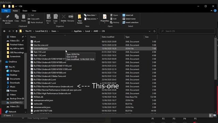Click AMD in address bar
Viewport: 218px width, 123px height.
pyautogui.click(x=96, y=31)
